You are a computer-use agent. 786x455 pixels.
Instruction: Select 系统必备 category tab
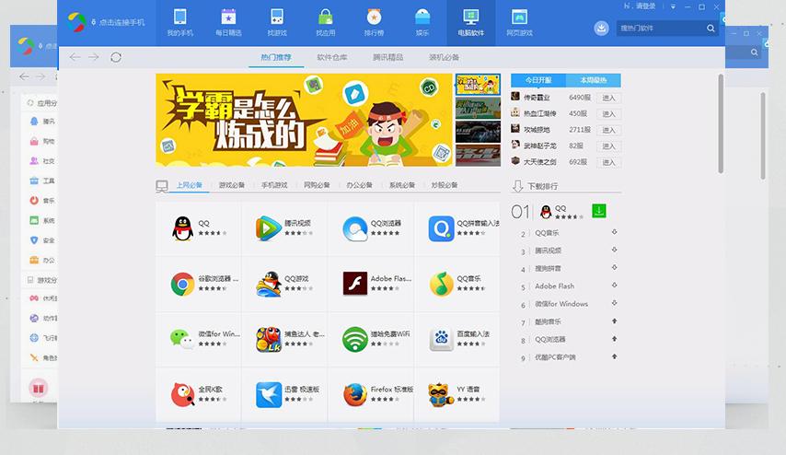[x=402, y=185]
